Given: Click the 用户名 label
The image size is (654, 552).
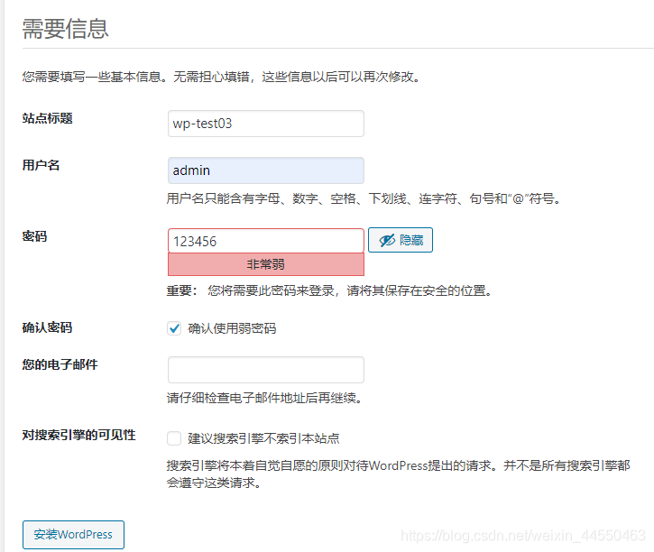Looking at the screenshot, I should pos(41,165).
